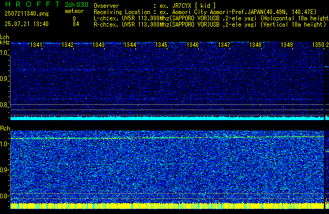Click the Rch channel label
The image size is (329, 214).
[5, 128]
